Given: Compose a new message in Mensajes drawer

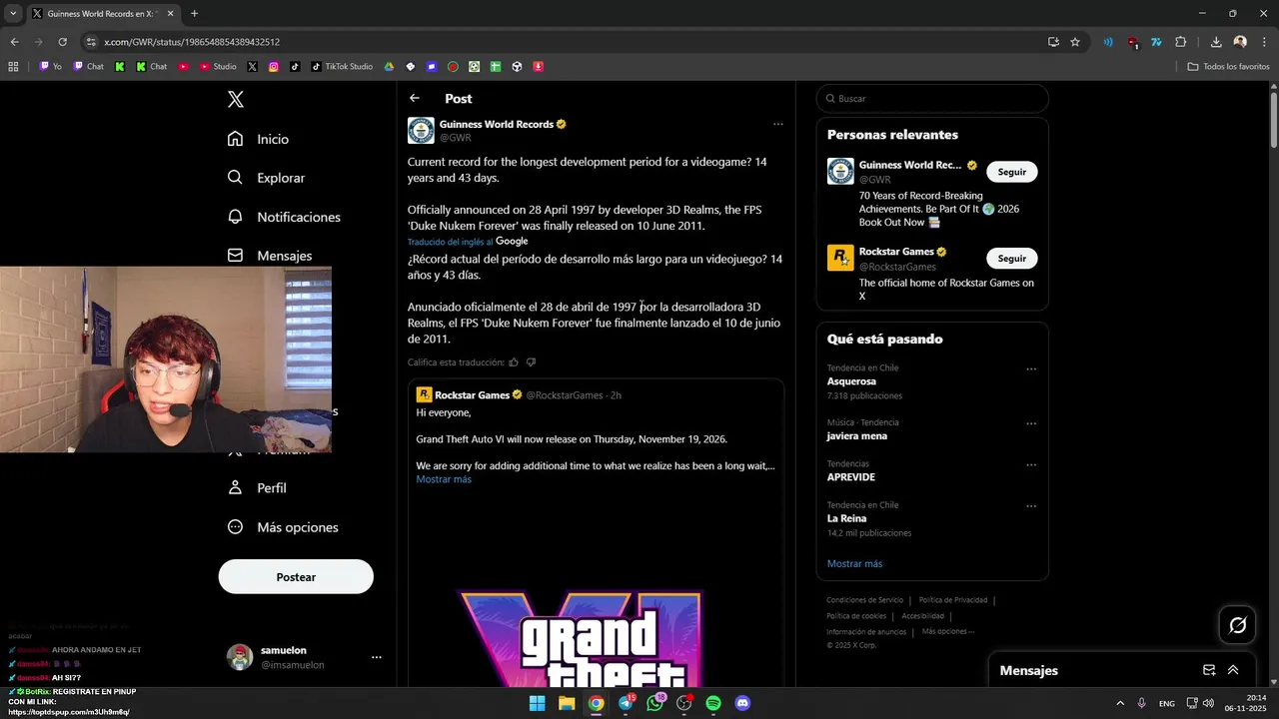Looking at the screenshot, I should click(x=1209, y=670).
